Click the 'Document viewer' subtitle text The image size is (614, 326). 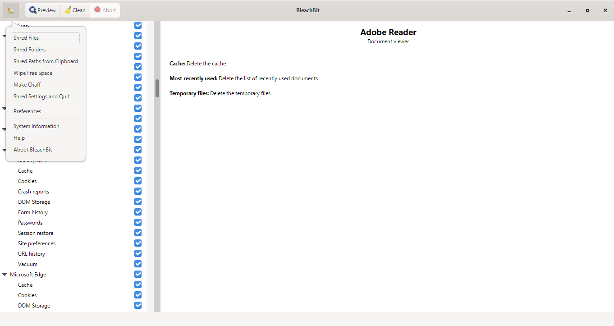pyautogui.click(x=388, y=41)
